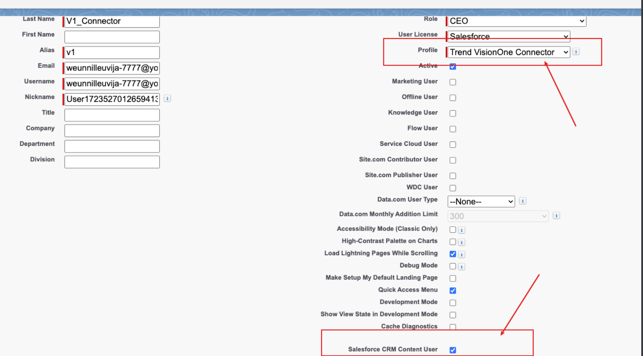Click the First Name input field
Image resolution: width=643 pixels, height=356 pixels.
[112, 36]
